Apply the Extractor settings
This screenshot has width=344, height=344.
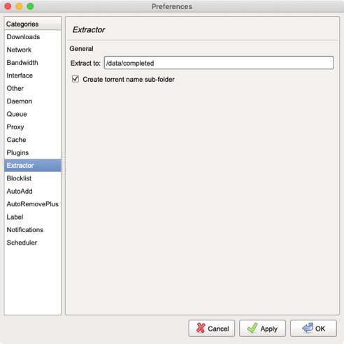[x=262, y=329]
